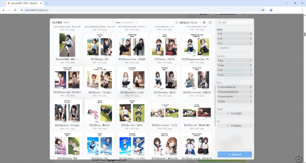Click the zoom-out minus icon beside slider

pos(112,23)
